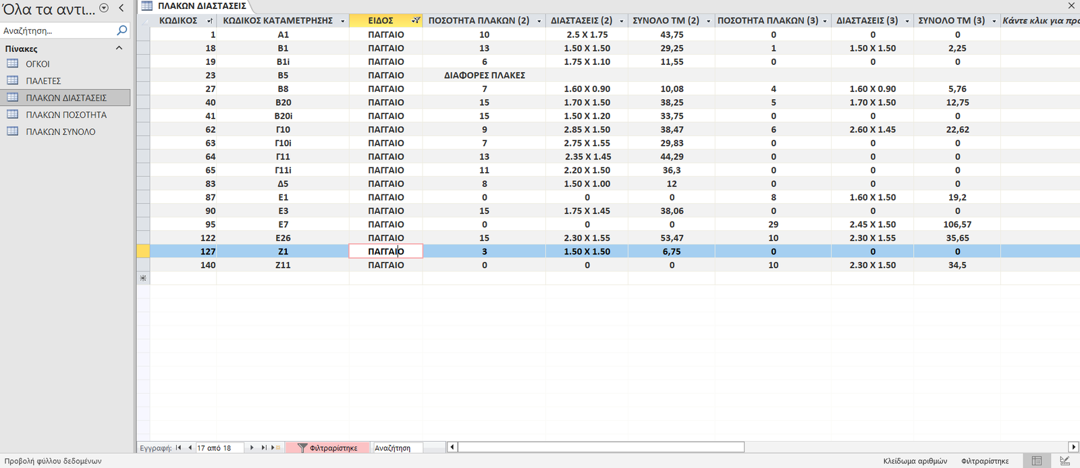Go to the previous record

point(190,448)
